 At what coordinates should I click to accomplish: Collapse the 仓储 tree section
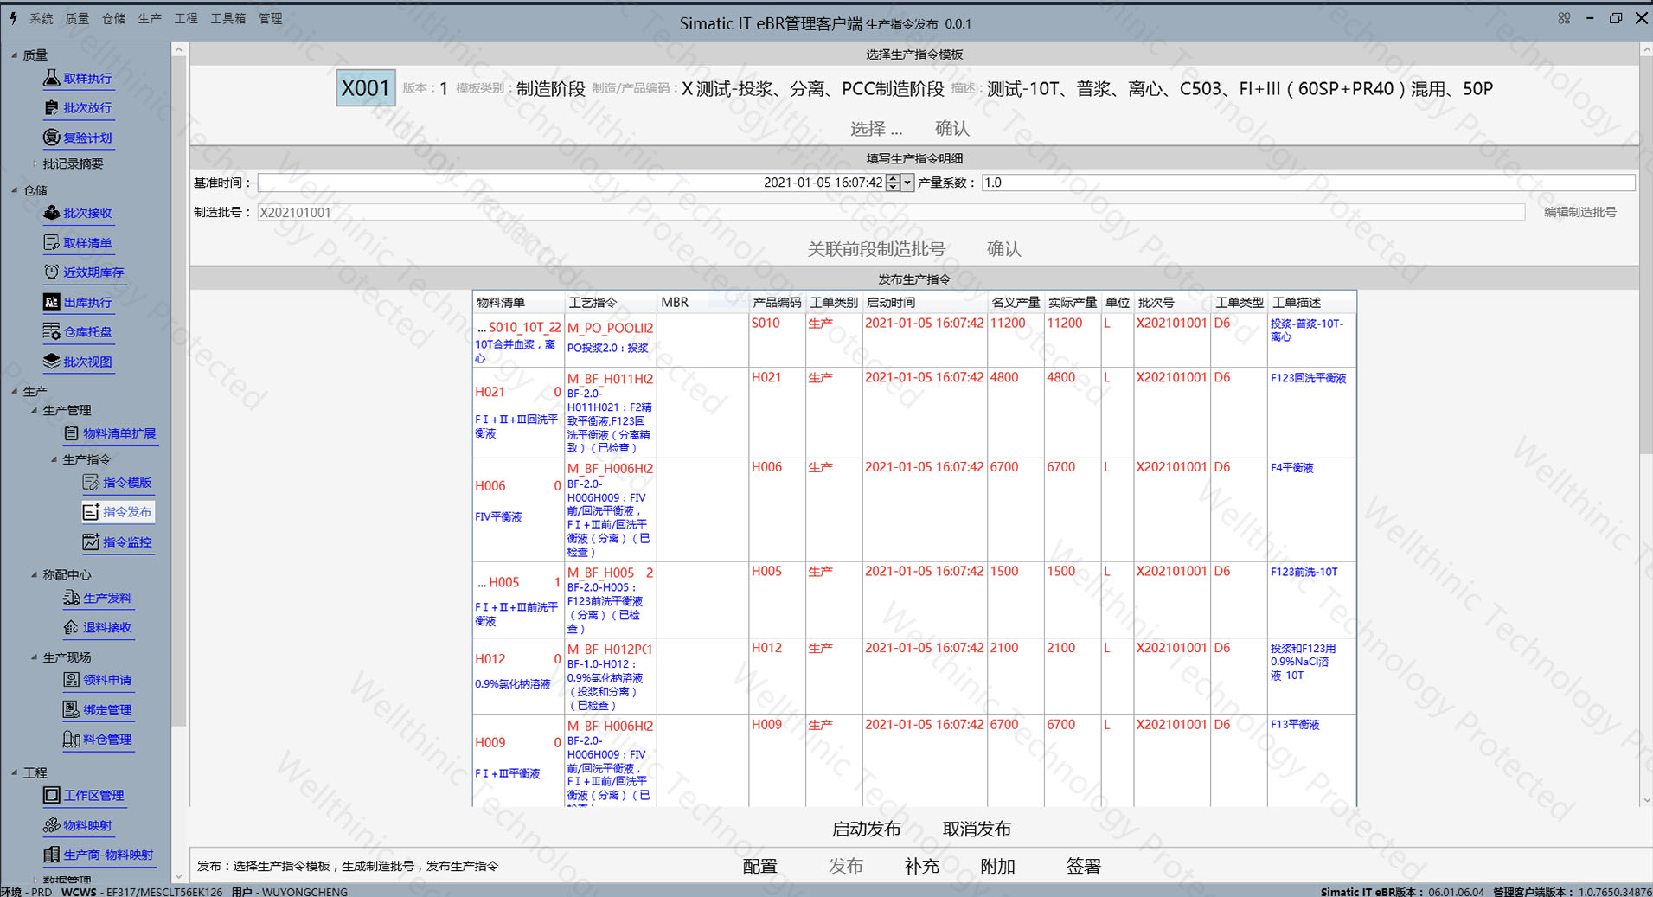[x=14, y=190]
